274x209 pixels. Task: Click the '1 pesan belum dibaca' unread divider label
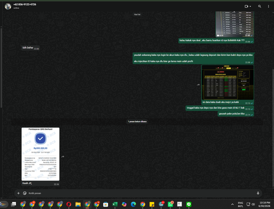point(137,121)
